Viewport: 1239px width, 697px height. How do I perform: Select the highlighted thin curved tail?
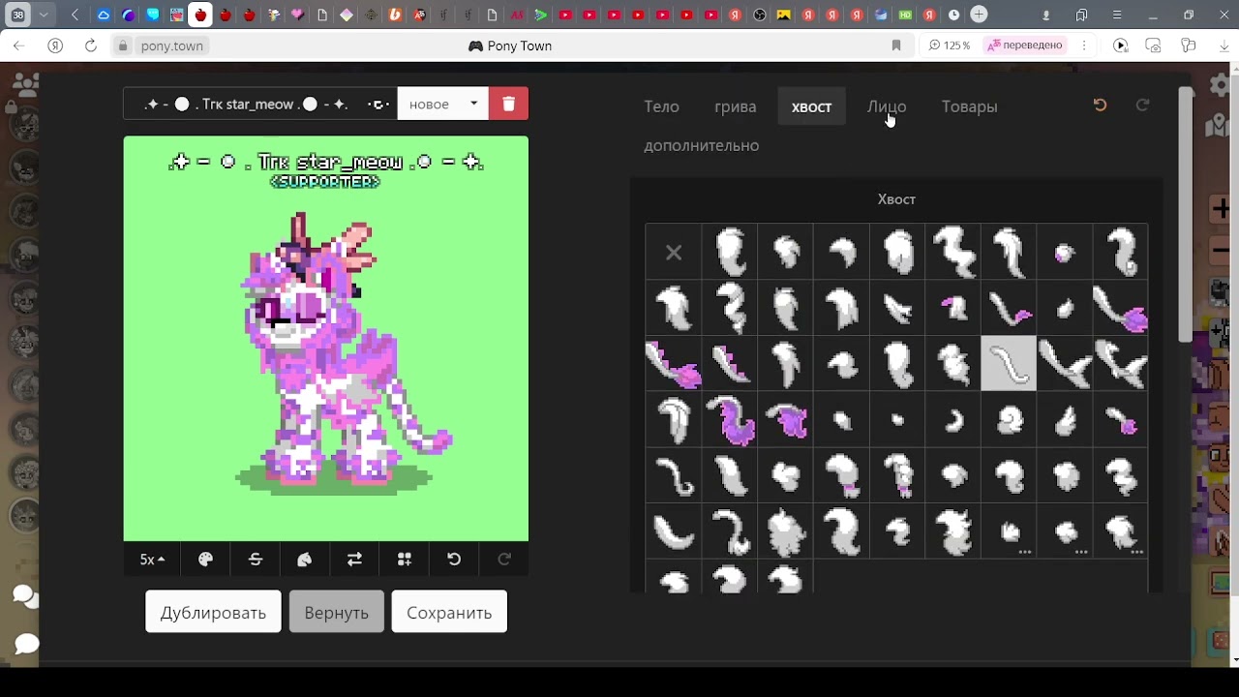coord(1009,364)
